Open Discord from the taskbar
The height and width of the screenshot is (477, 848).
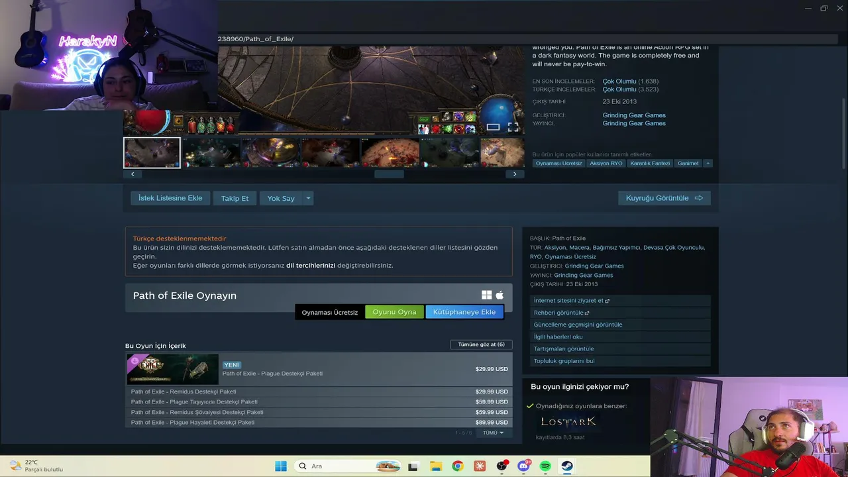[x=523, y=466]
